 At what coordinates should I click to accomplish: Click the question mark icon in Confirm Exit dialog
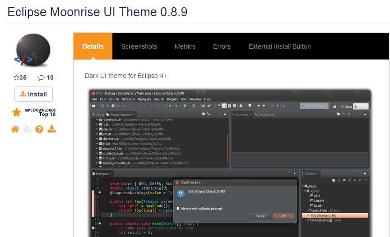click(x=181, y=194)
